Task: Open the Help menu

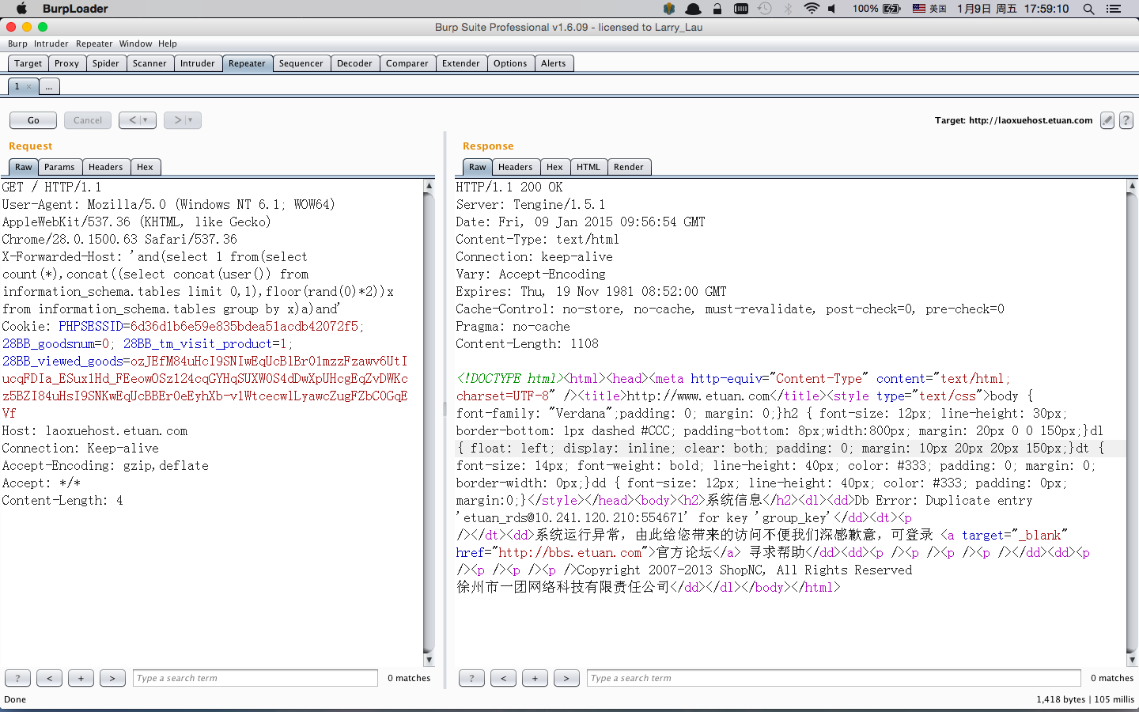Action: point(168,44)
